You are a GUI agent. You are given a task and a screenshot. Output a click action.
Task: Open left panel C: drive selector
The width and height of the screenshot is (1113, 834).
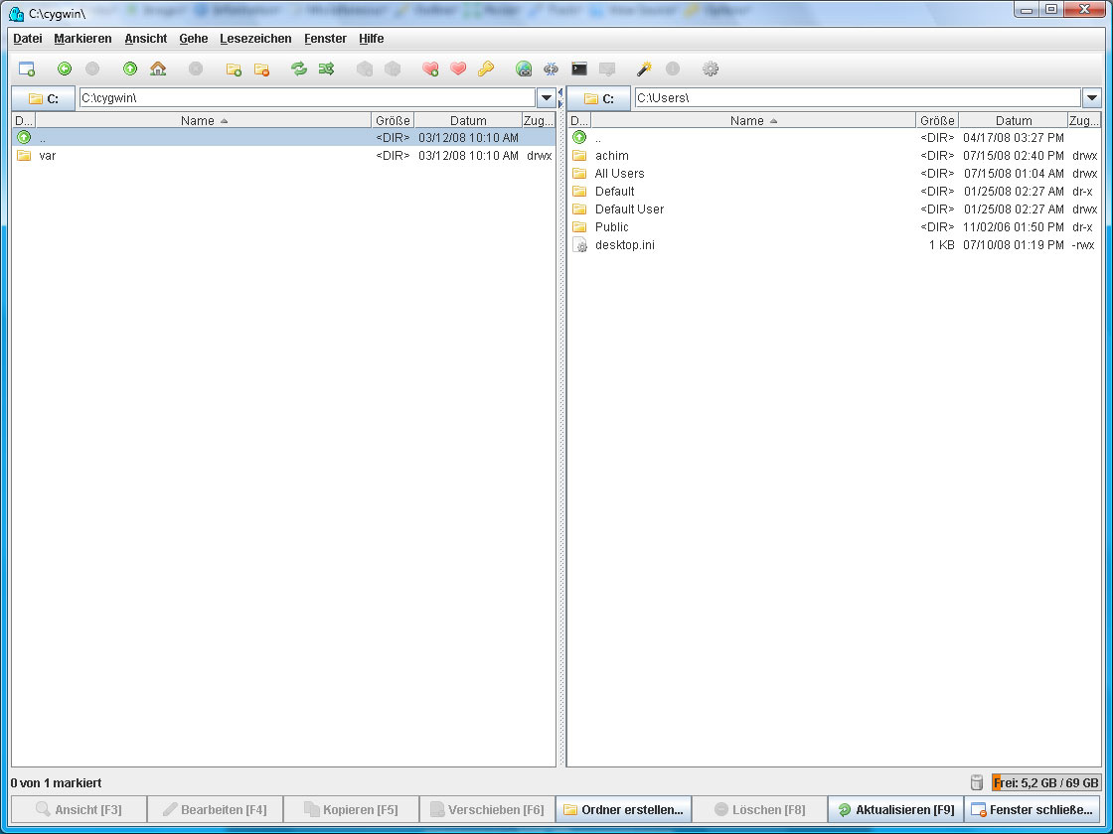(x=44, y=98)
